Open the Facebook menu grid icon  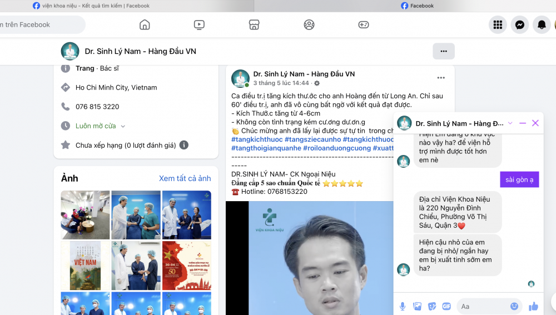(498, 25)
